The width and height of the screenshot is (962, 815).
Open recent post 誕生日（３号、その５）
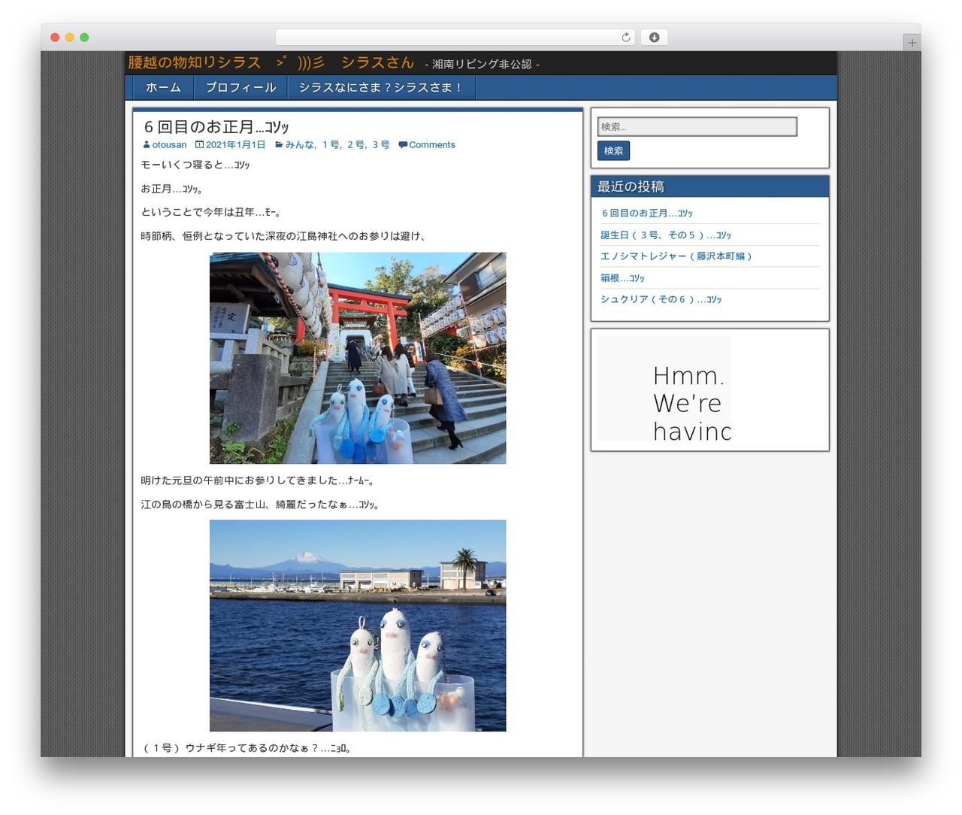[666, 235]
